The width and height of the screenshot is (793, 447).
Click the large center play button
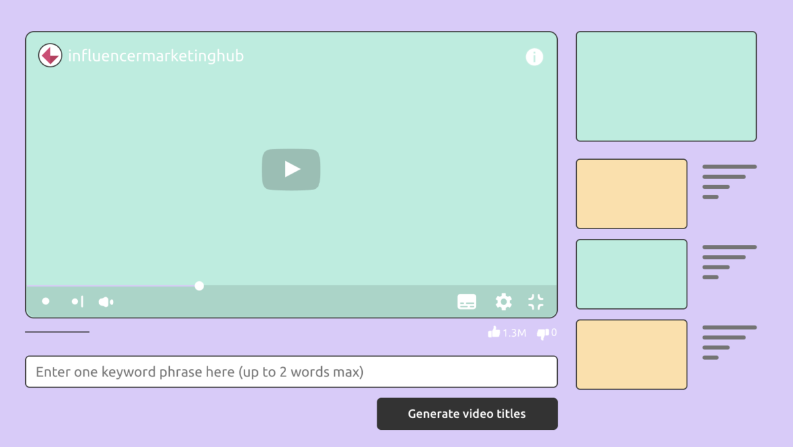tap(291, 169)
